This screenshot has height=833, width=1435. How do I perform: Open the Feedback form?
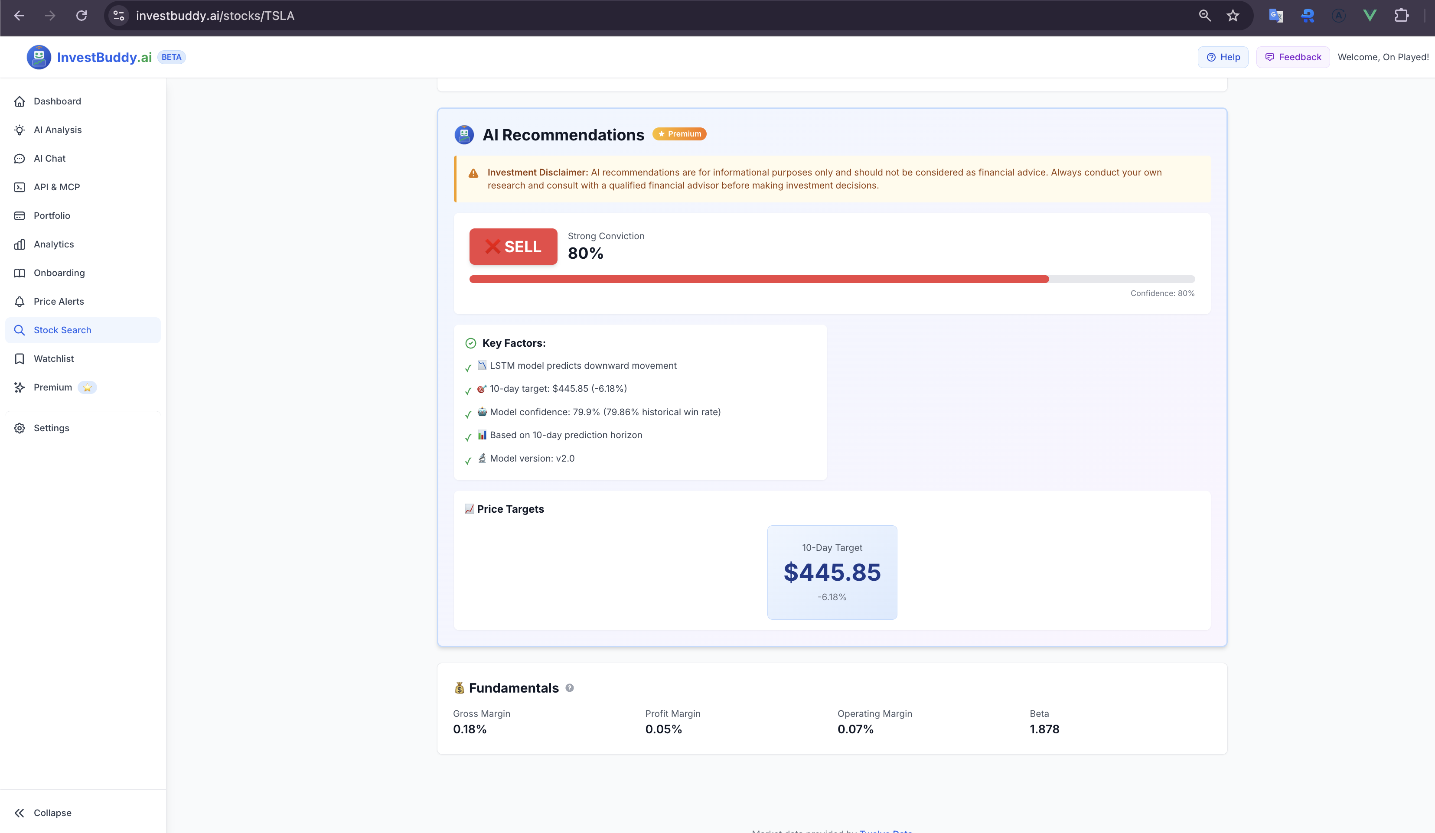(x=1293, y=57)
